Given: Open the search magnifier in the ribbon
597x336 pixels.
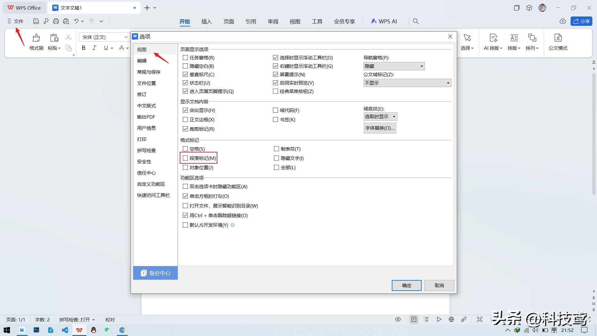Looking at the screenshot, I should pos(416,21).
